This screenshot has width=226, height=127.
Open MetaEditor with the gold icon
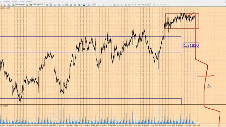pyautogui.click(x=27, y=5)
